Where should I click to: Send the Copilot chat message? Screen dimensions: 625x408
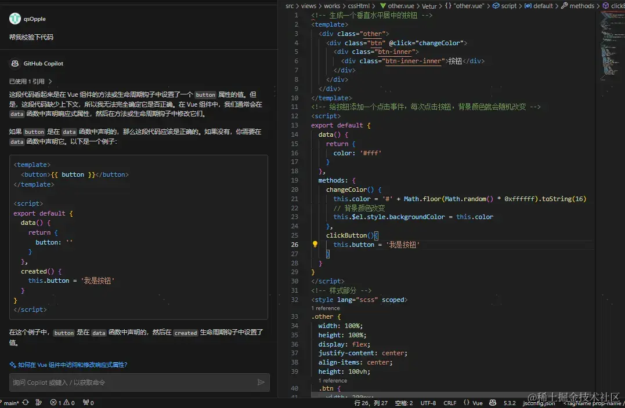[x=261, y=382]
